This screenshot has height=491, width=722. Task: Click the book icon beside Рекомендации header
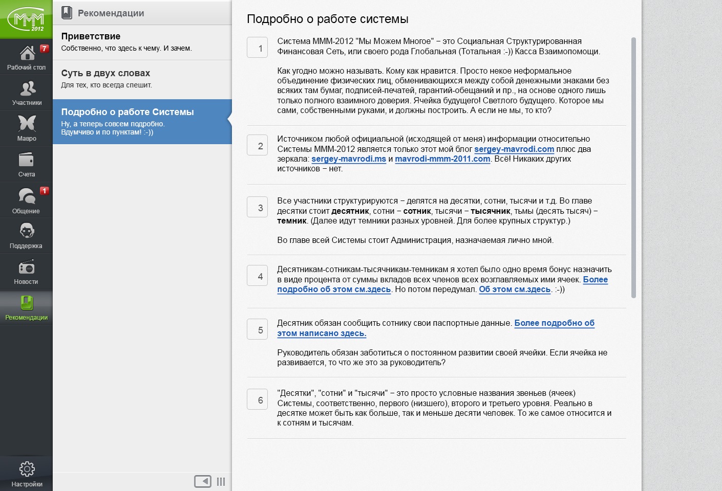67,13
